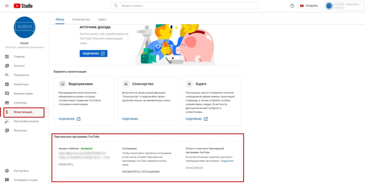Viewport: 365px width, 185px height.
Task: Click the Аналитика chart icon
Action: pyautogui.click(x=7, y=84)
